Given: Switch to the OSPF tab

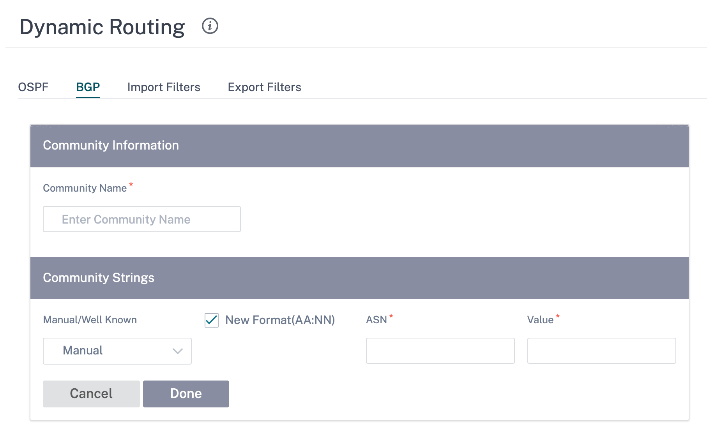Looking at the screenshot, I should (33, 87).
